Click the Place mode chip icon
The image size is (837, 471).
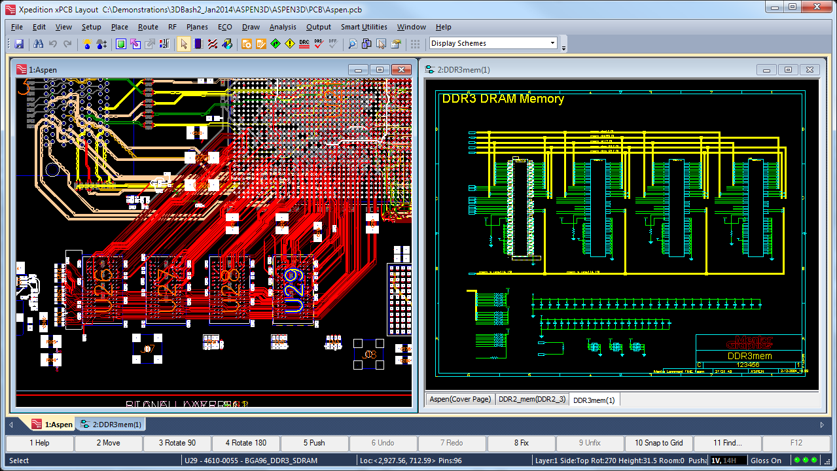[x=198, y=44]
